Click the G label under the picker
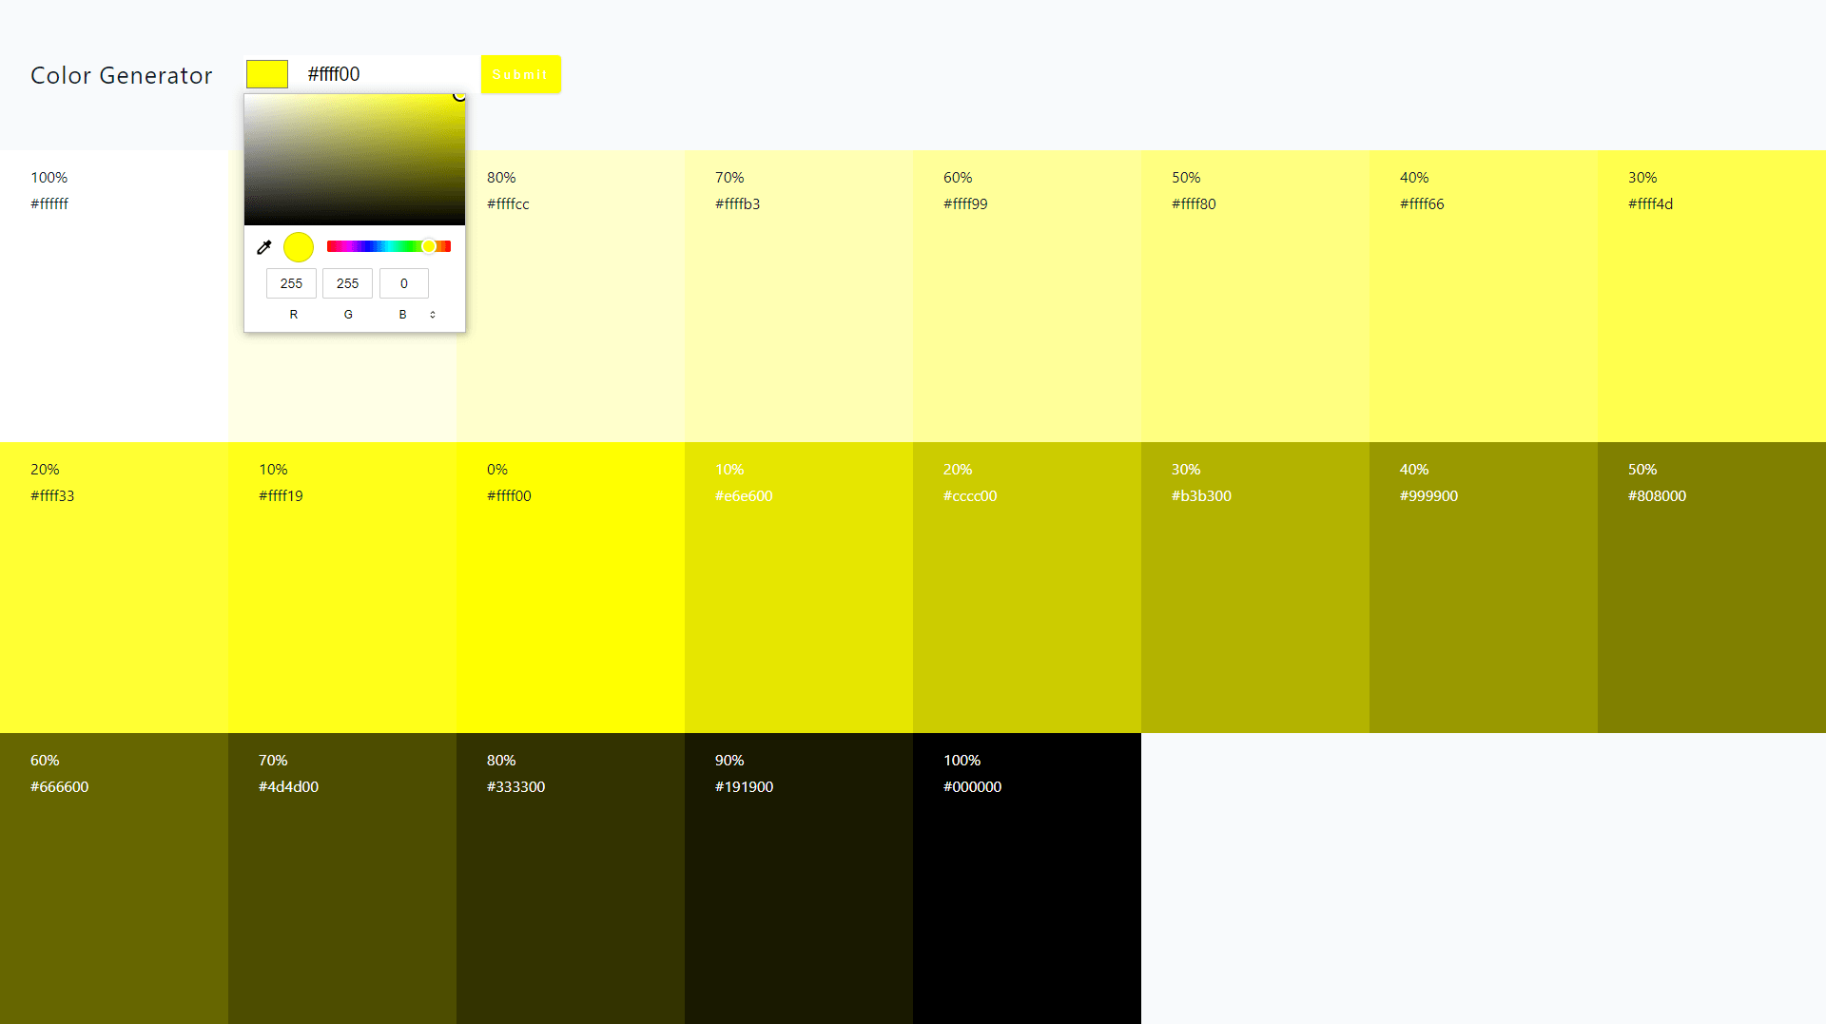The height and width of the screenshot is (1024, 1826). click(348, 315)
